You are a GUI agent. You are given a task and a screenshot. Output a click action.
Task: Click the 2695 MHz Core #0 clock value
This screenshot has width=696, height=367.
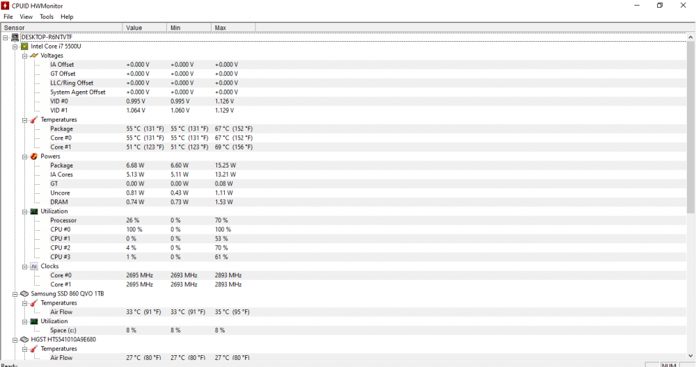point(139,275)
